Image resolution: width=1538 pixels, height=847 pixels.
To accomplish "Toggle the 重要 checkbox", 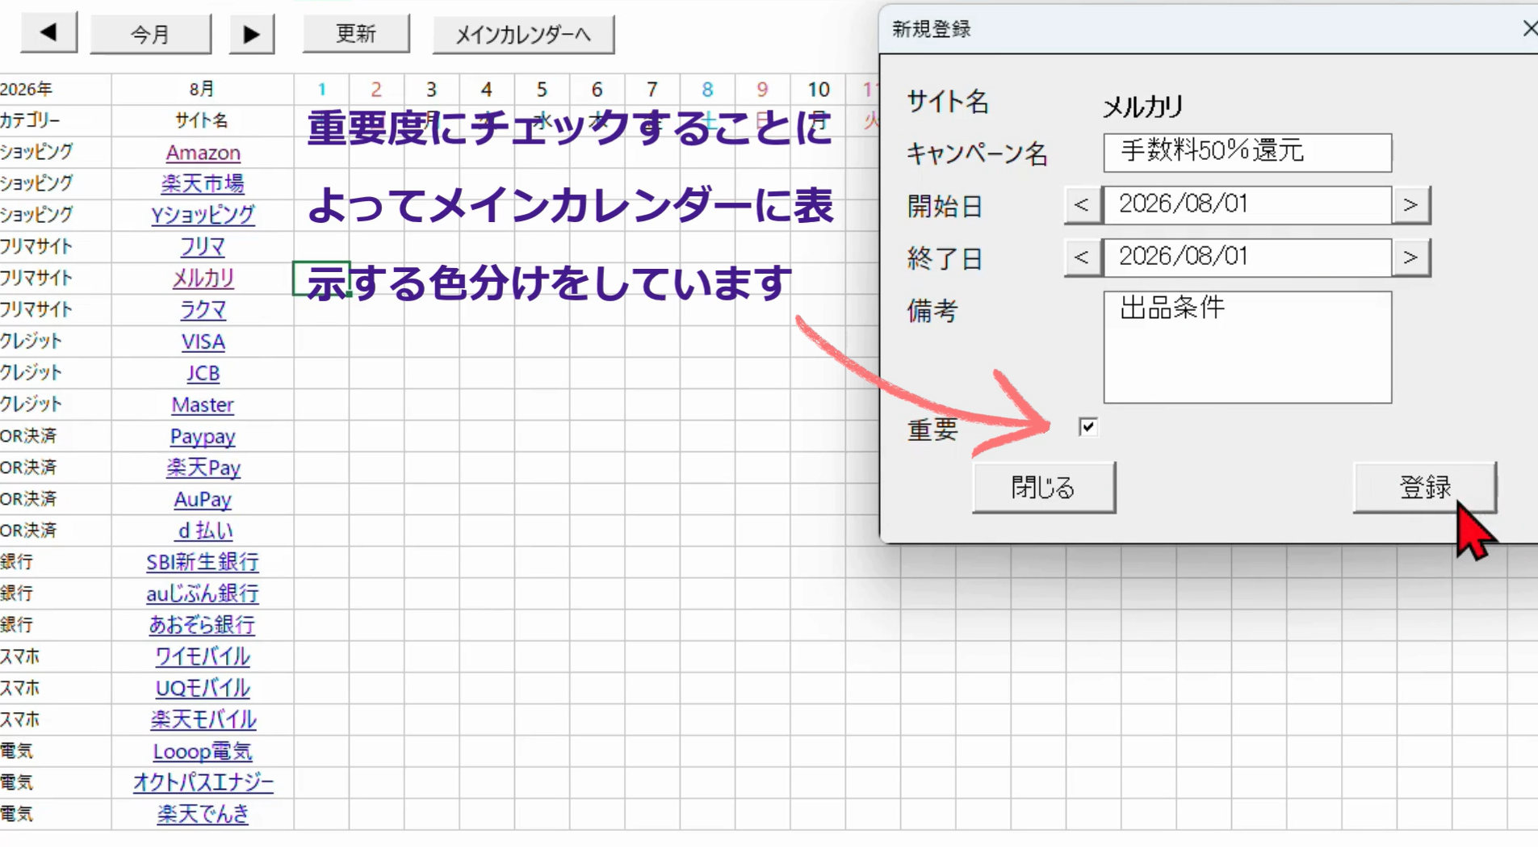I will (1087, 426).
